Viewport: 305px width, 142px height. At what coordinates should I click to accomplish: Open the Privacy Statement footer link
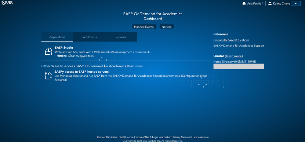click(183, 137)
